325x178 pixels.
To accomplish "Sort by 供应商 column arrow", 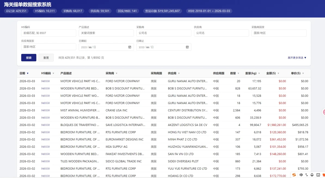I will click(x=179, y=73).
